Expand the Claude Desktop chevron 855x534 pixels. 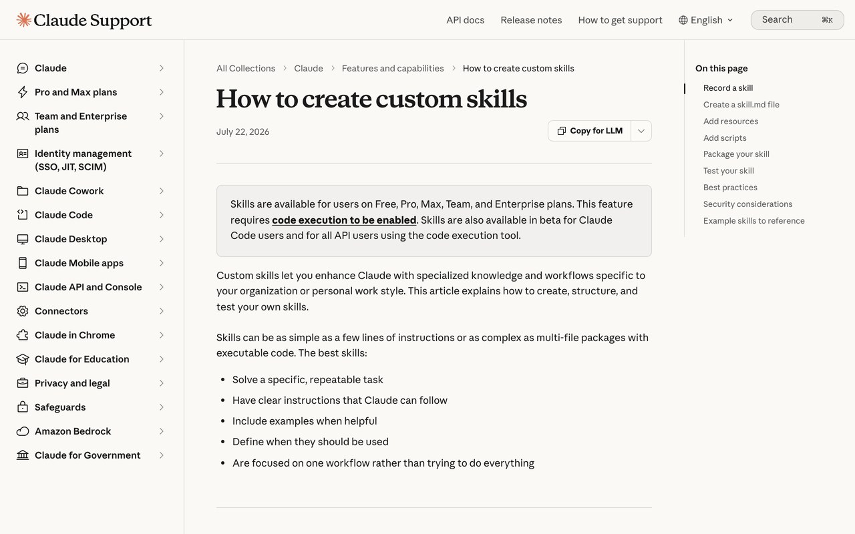coord(162,239)
